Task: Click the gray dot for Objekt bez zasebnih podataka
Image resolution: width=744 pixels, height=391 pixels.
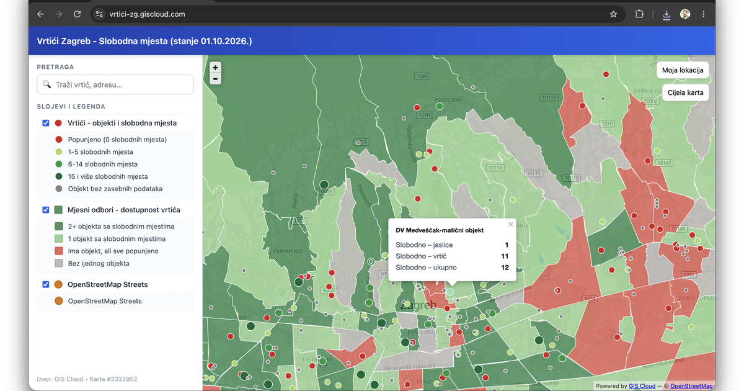Action: 59,189
